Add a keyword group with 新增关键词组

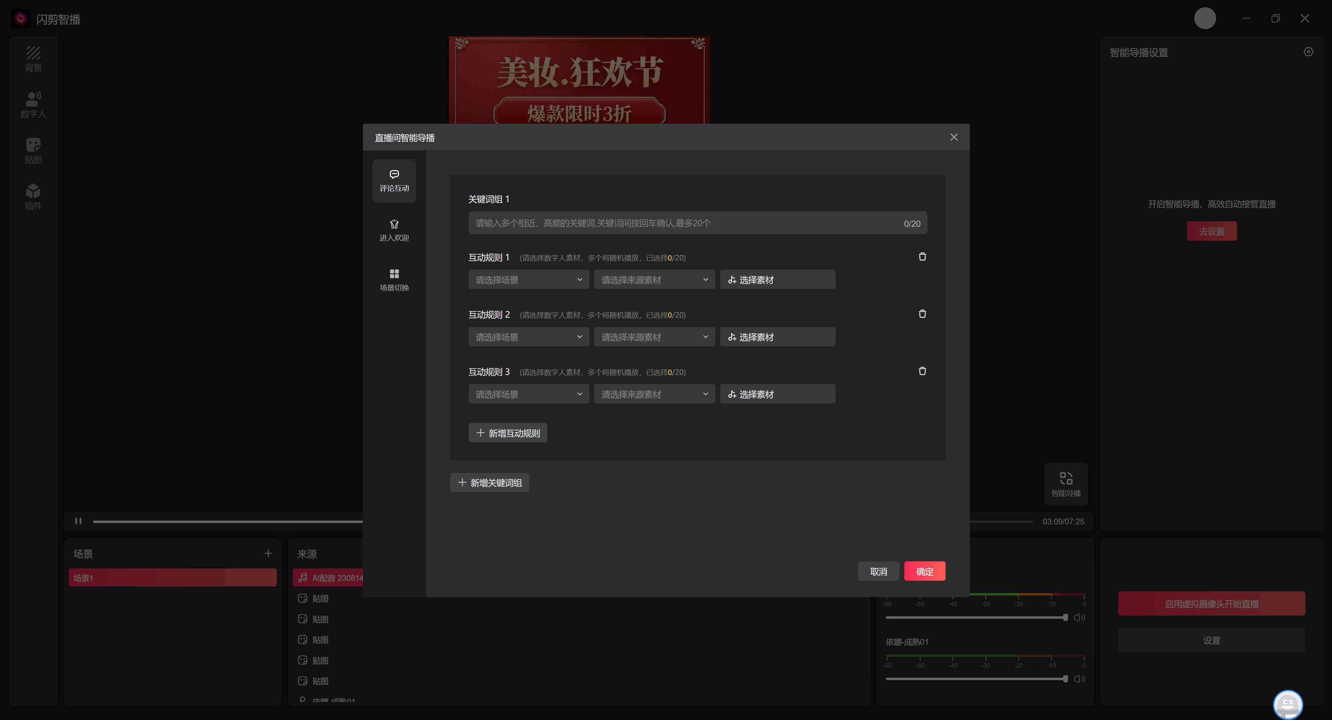[x=489, y=483]
